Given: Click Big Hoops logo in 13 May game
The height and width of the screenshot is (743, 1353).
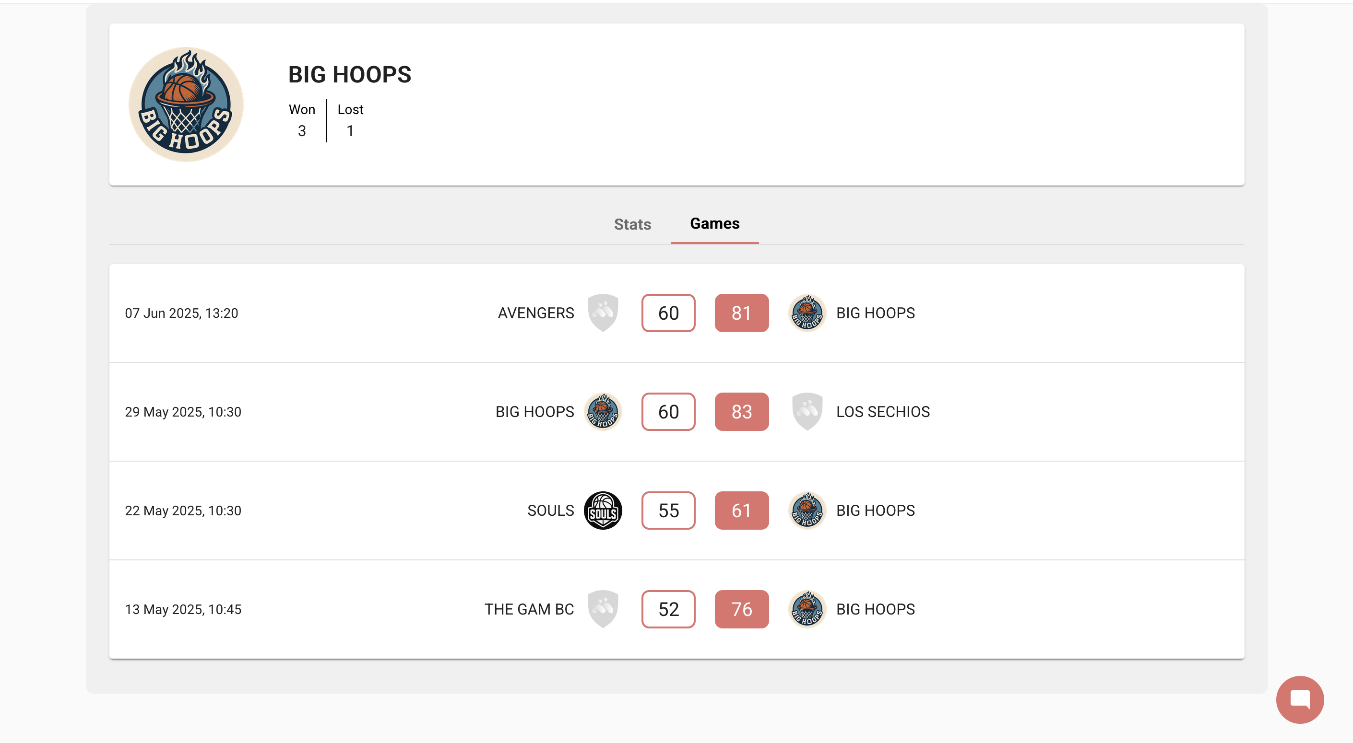Looking at the screenshot, I should click(807, 609).
